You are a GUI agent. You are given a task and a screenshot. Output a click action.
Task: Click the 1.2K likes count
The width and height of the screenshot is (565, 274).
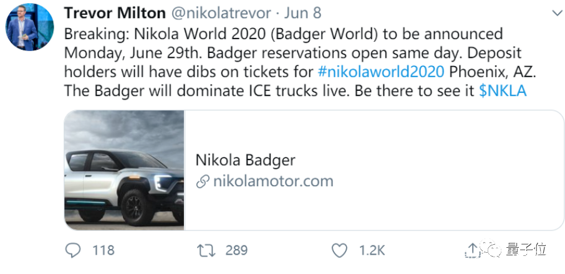click(372, 250)
